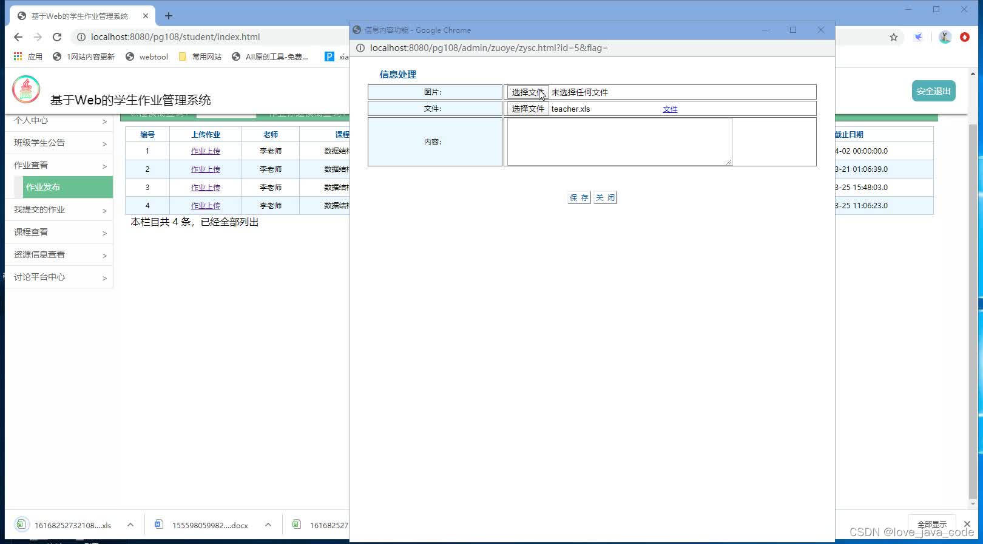The image size is (983, 544).
Task: Click inside the 内容 text area
Action: click(x=620, y=141)
